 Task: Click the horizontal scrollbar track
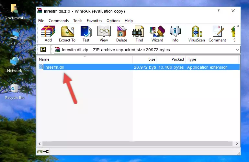pos(138,144)
